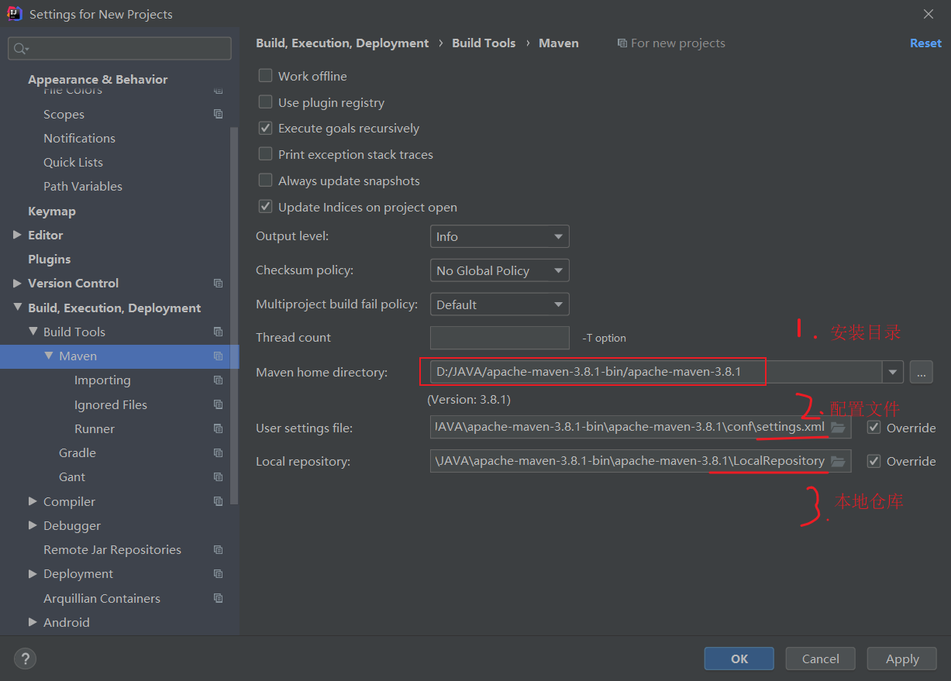Expand the Android tree node
951x681 pixels.
point(33,622)
